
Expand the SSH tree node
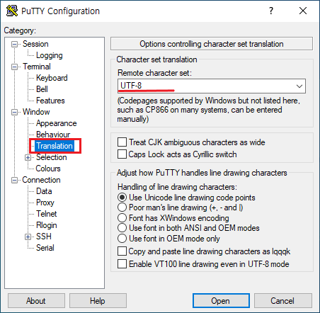pos(28,237)
